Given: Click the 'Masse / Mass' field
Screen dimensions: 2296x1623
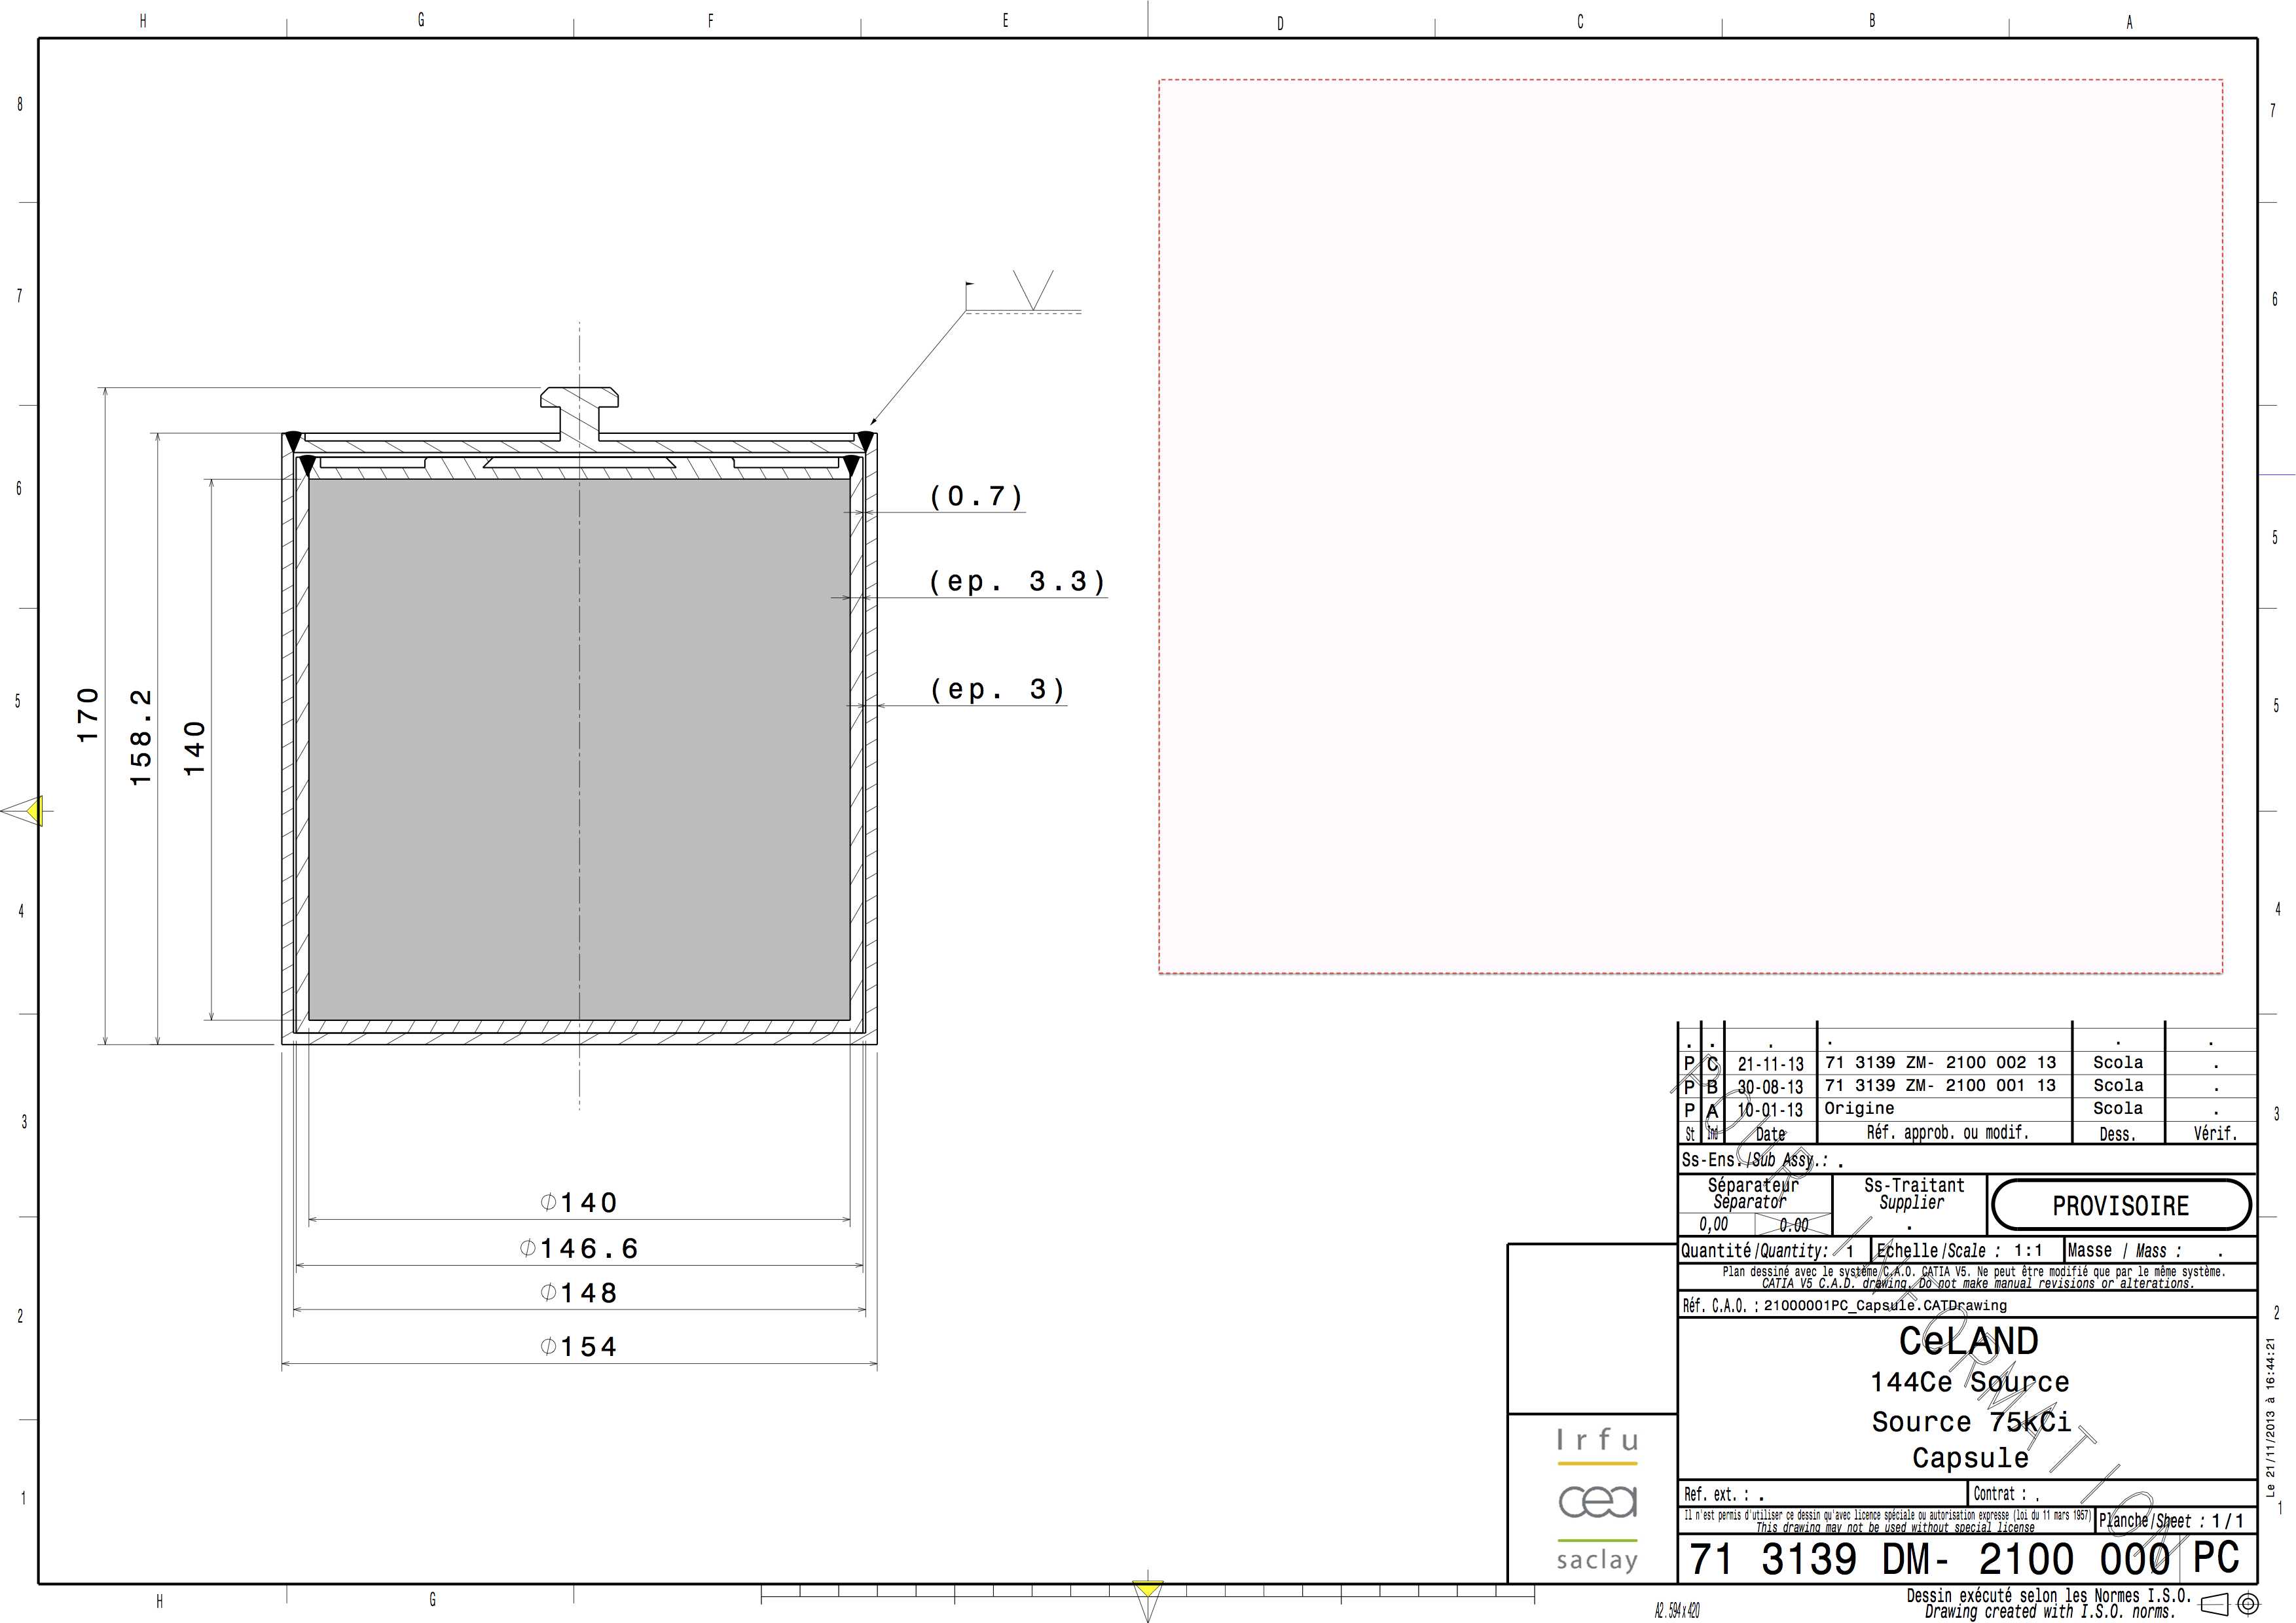Looking at the screenshot, I should pos(2160,1250).
